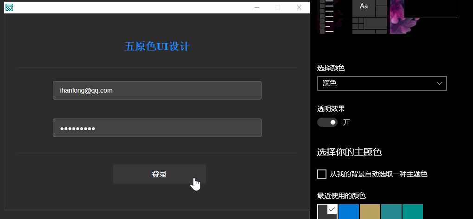This screenshot has width=473, height=219.
Task: Check 从我的背景自动选取一种主题色 checkbox
Action: (x=322, y=174)
